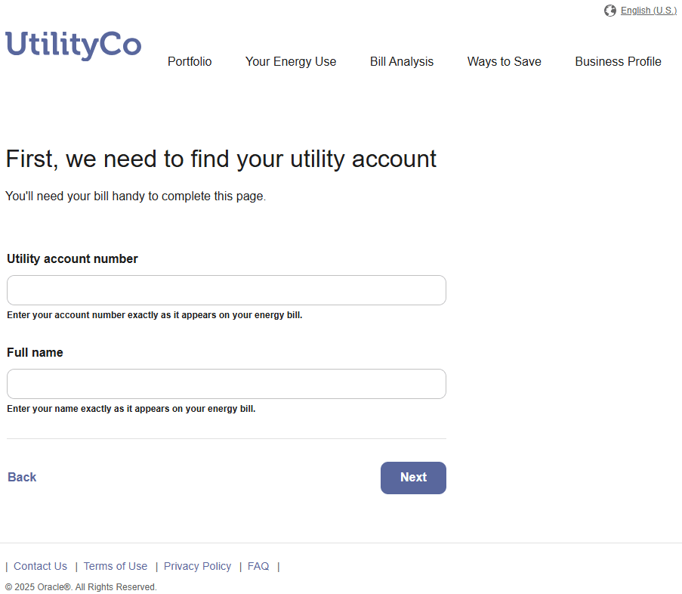Click the Next button
682x594 pixels.
(413, 478)
